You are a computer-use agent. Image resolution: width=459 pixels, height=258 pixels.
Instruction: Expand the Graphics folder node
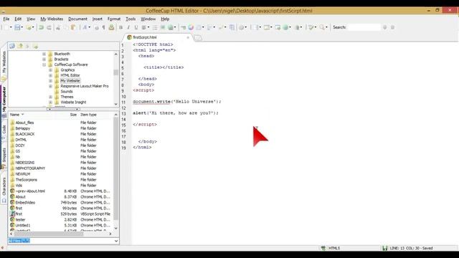(50, 70)
